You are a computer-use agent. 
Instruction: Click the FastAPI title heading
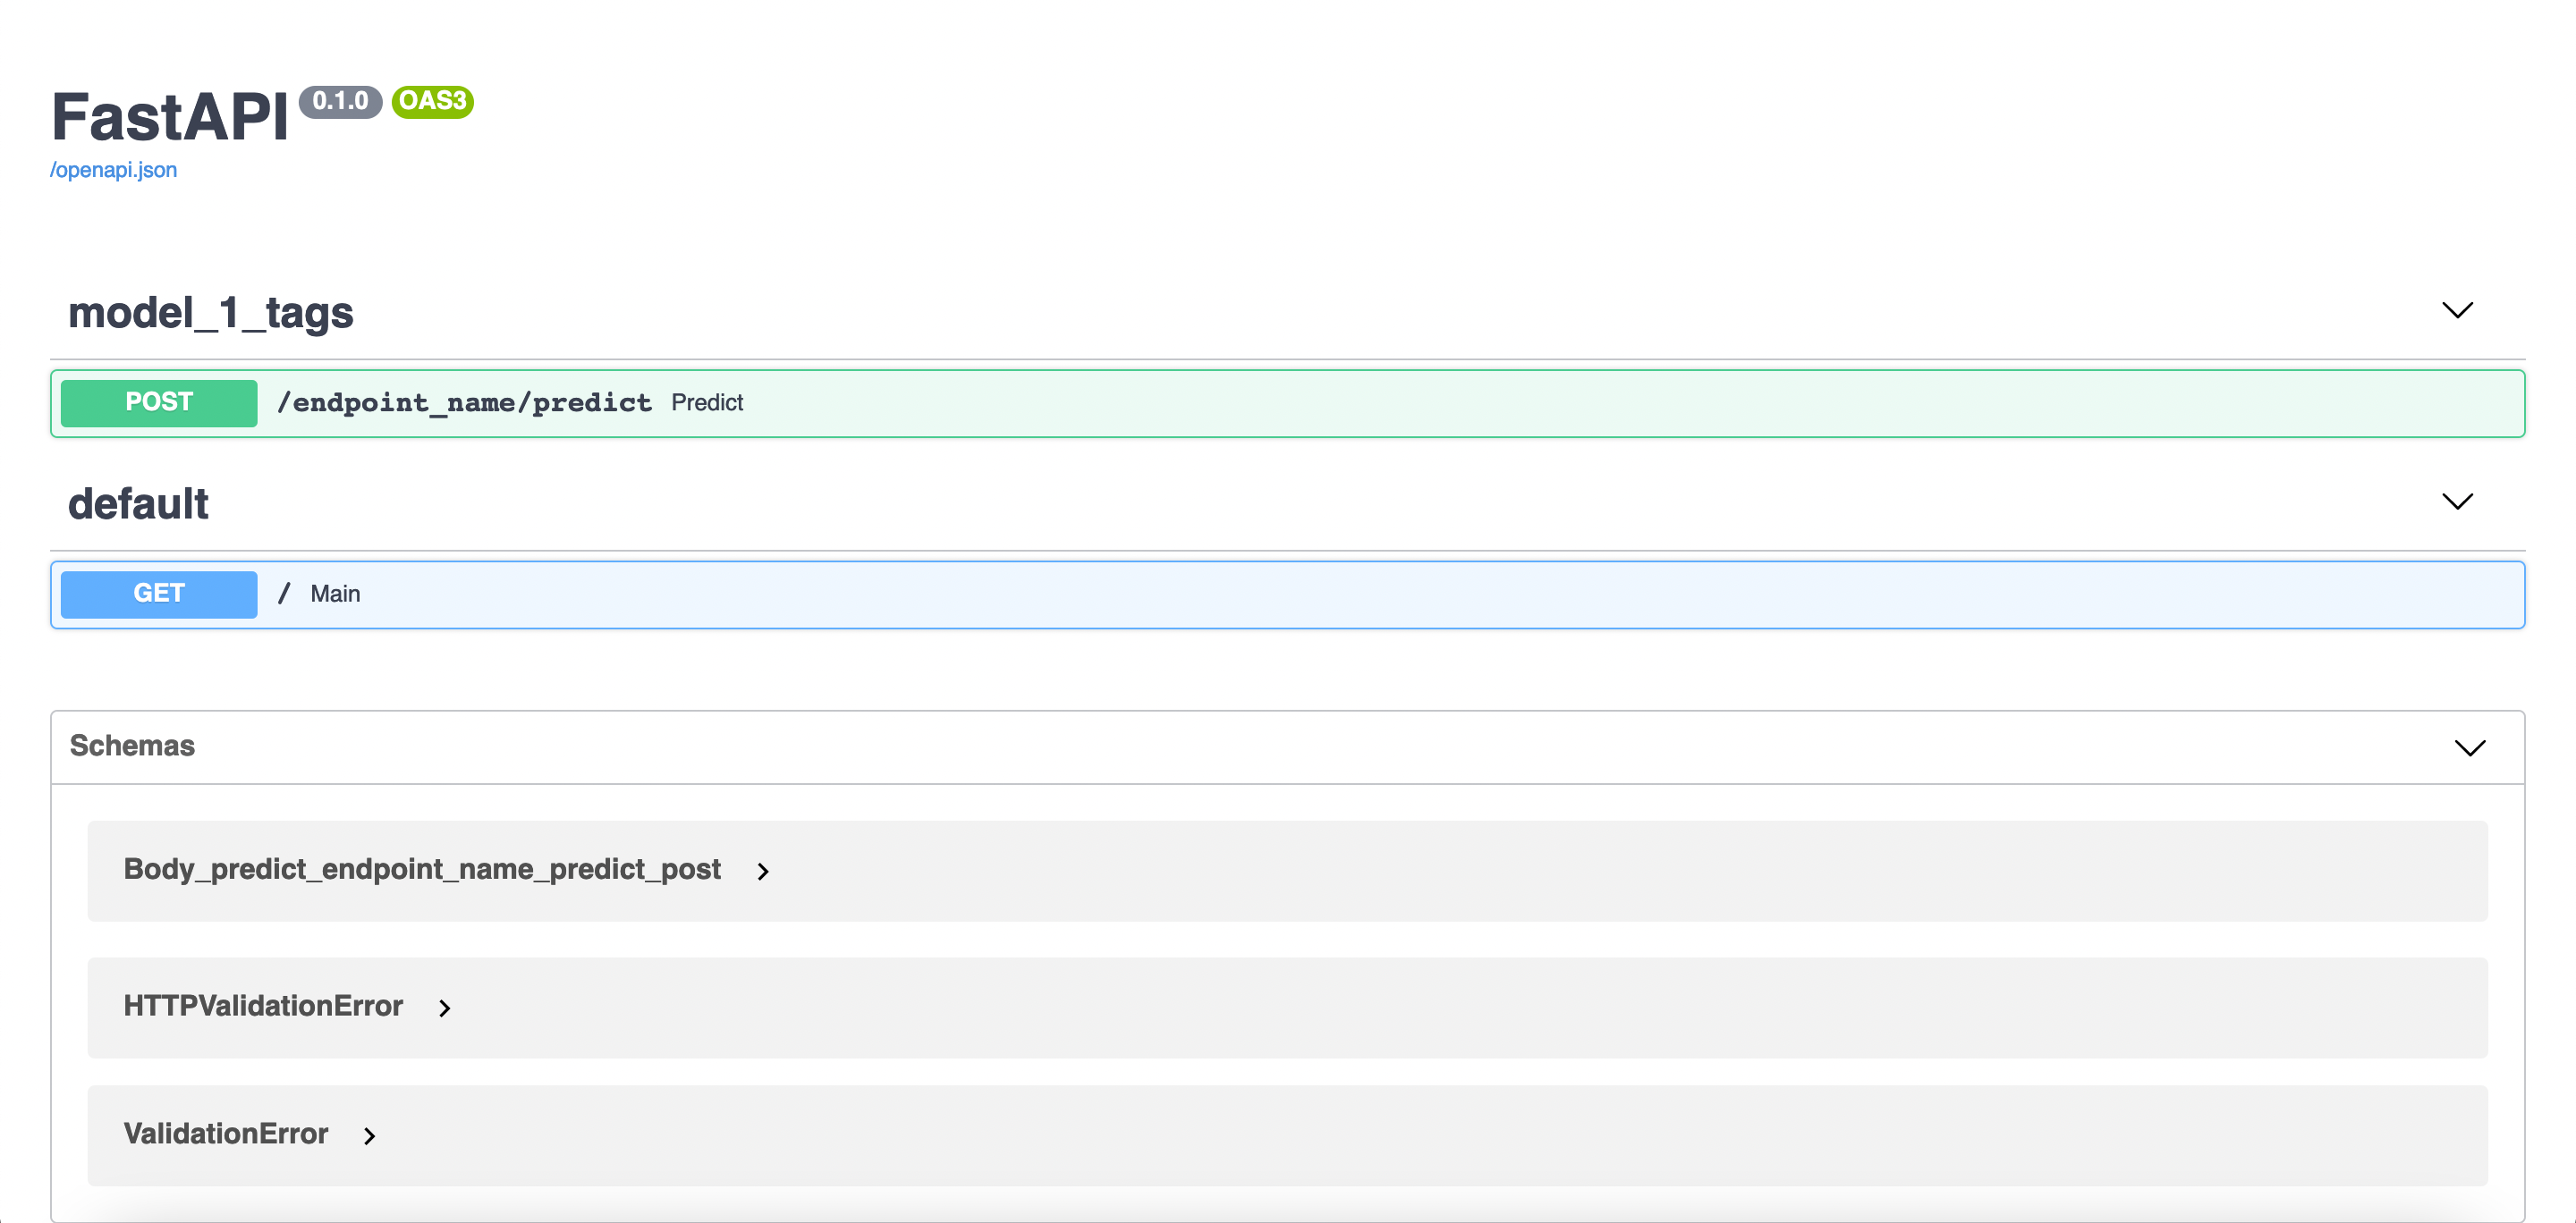click(x=170, y=118)
